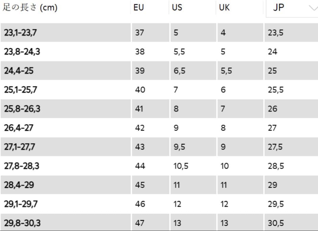Select EU size 45 cell

tap(140, 185)
